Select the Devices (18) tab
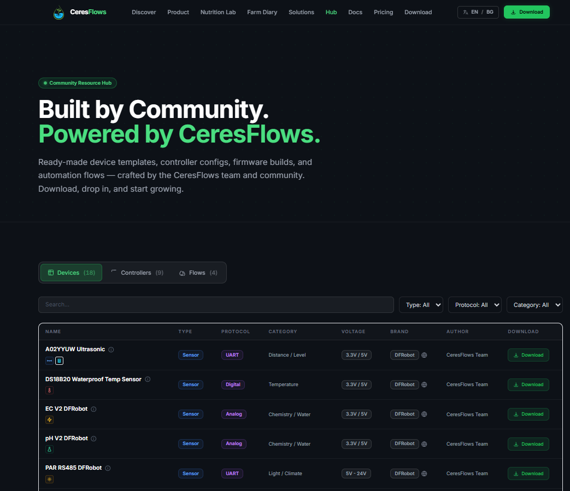The width and height of the screenshot is (570, 491). pyautogui.click(x=71, y=273)
